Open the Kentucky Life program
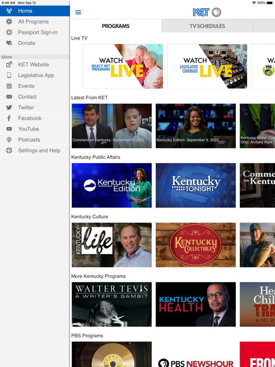275x367 pixels. (112, 245)
